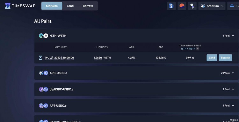Click the APT-USDC.e token icons
The height and width of the screenshot is (122, 239).
point(43,105)
